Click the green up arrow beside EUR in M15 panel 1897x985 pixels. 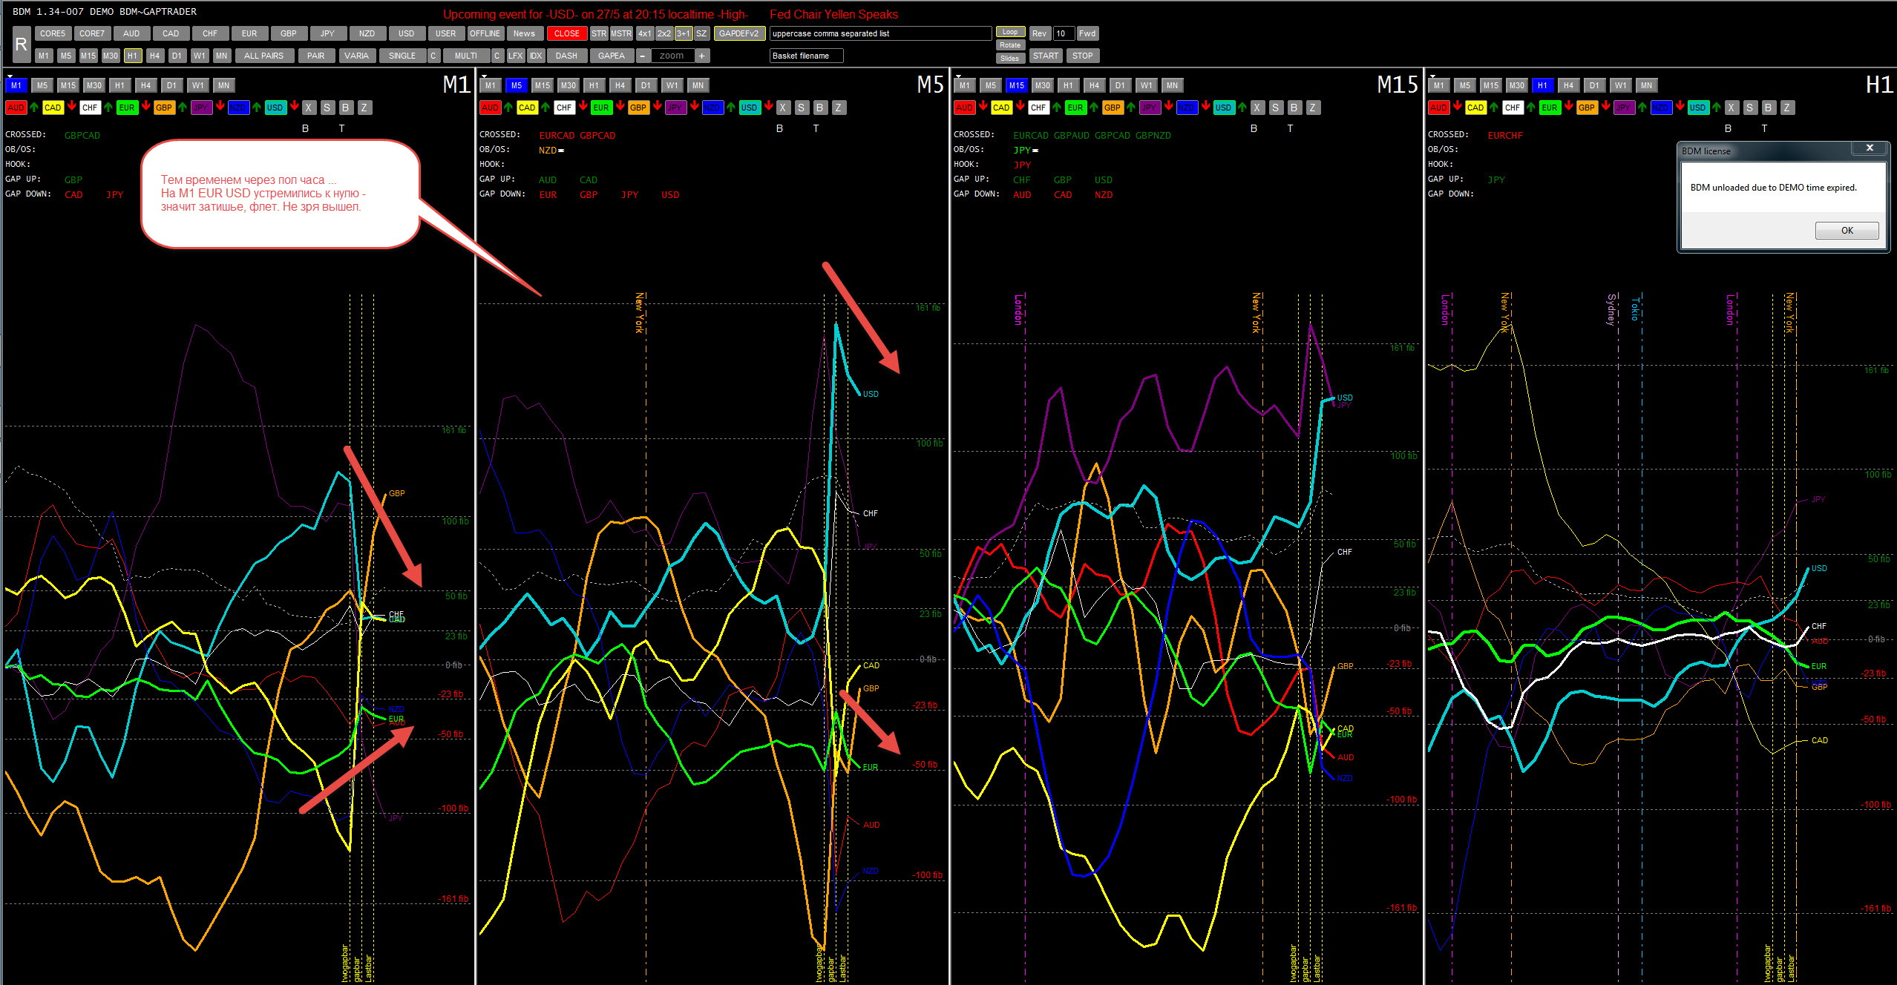click(1094, 107)
